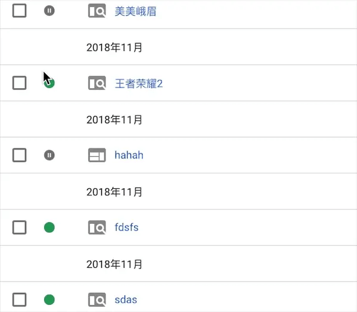Select the checkbox next to 王者荣耀2

pyautogui.click(x=19, y=83)
